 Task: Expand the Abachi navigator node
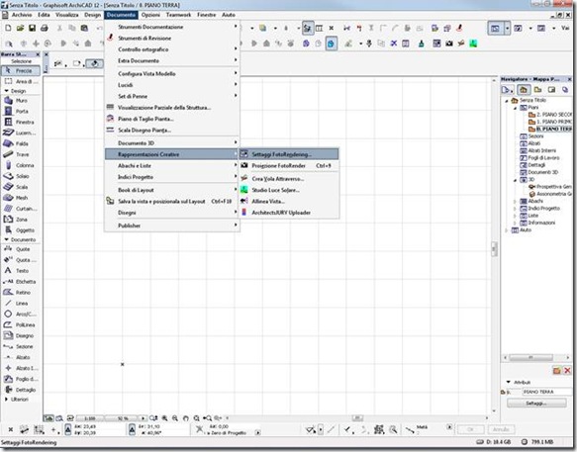(516, 201)
